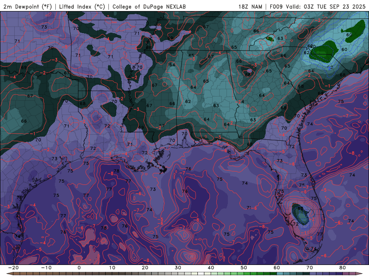The image size is (369, 276).
Task: Click the "20" colorbar scale label
Action: (145, 268)
